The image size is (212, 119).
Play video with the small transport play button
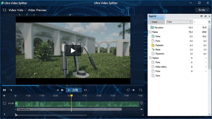(63, 90)
